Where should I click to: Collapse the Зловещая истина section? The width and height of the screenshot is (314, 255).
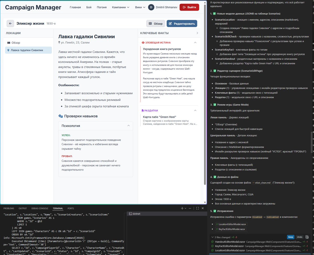point(195,42)
